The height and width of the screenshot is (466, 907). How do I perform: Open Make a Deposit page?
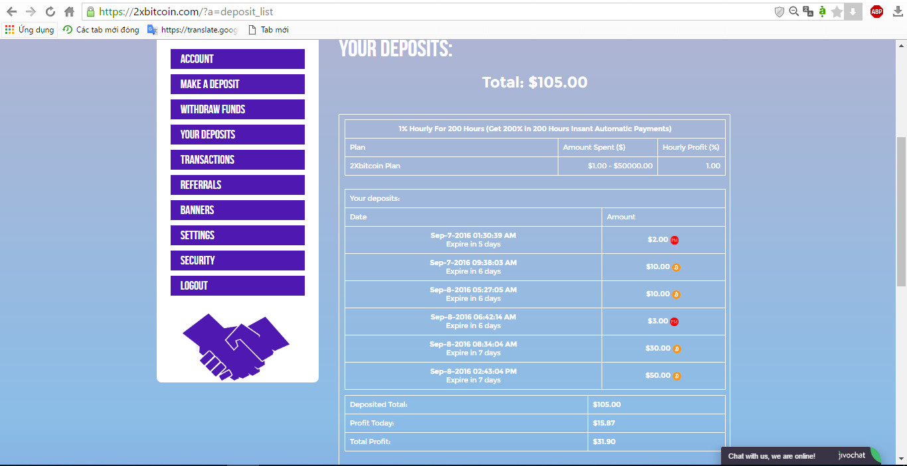point(238,84)
